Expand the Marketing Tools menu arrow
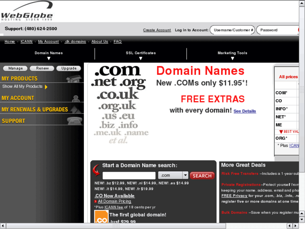The width and height of the screenshot is (305, 229). coord(232,58)
